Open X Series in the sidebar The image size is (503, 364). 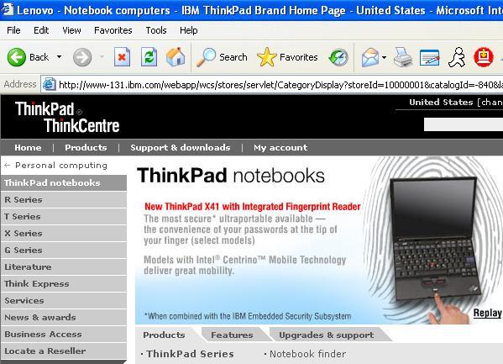(x=64, y=233)
